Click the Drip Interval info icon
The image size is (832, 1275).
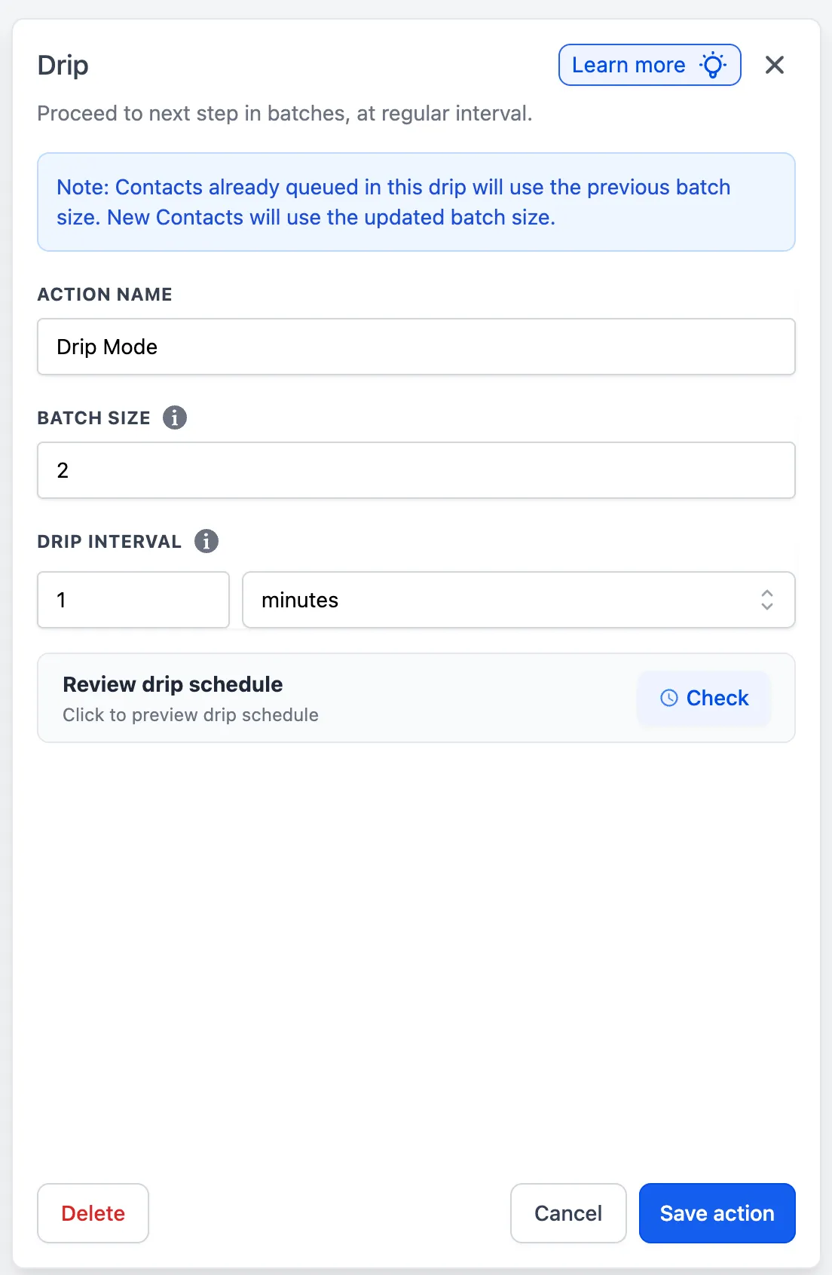206,541
